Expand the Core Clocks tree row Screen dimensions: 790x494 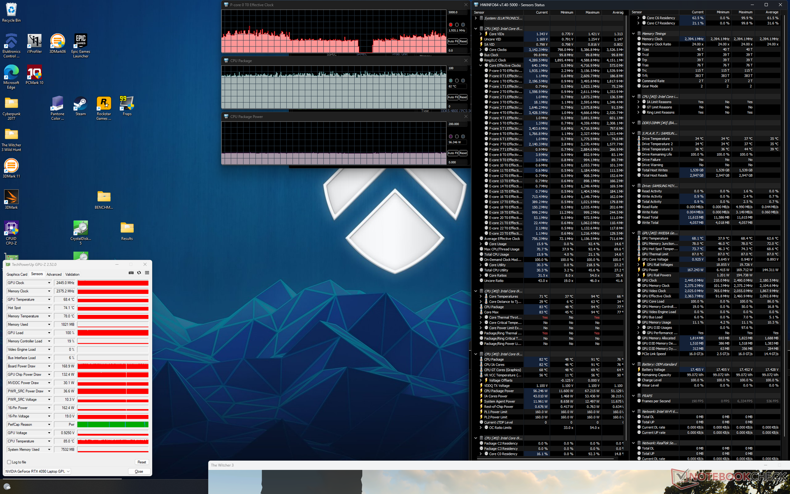coord(481,50)
